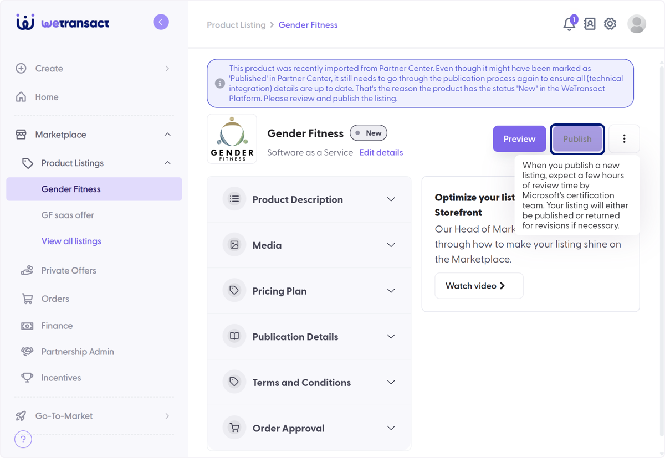
Task: Open the contacts book icon in the header
Action: [x=590, y=24]
